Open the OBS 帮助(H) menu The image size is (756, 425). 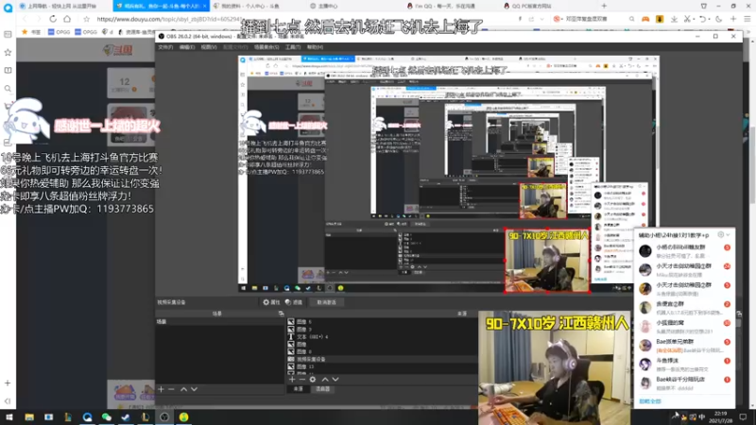tap(315, 47)
